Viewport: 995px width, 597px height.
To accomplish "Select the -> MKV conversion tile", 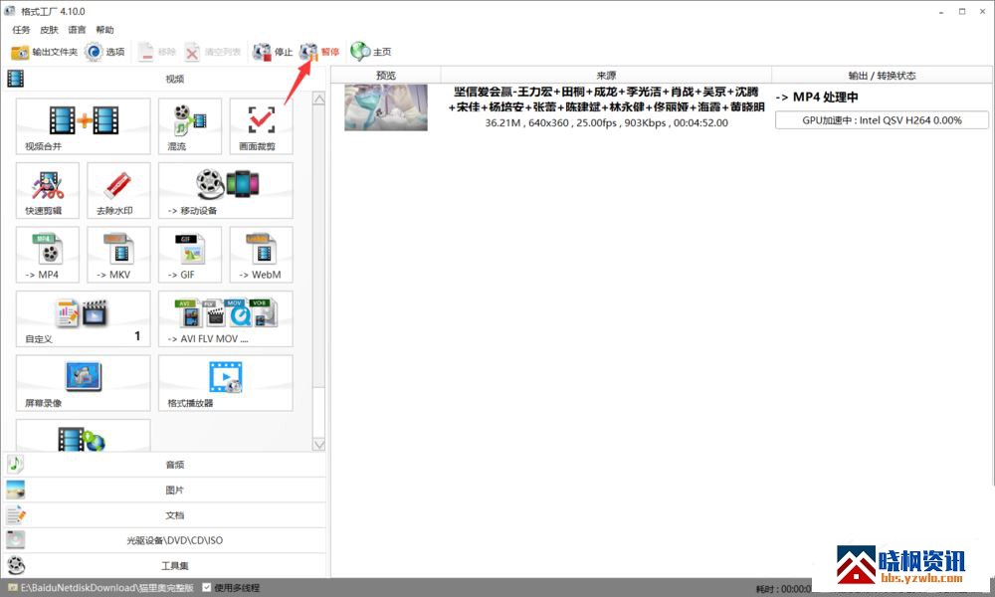I will (x=118, y=255).
